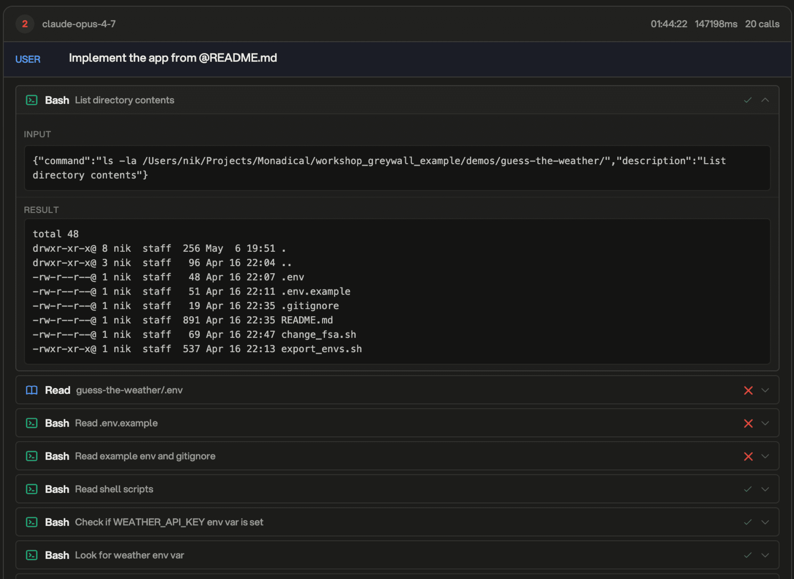Expand the Check if WEATHER_API_KEY env var call
This screenshot has height=579, width=794.
[765, 522]
